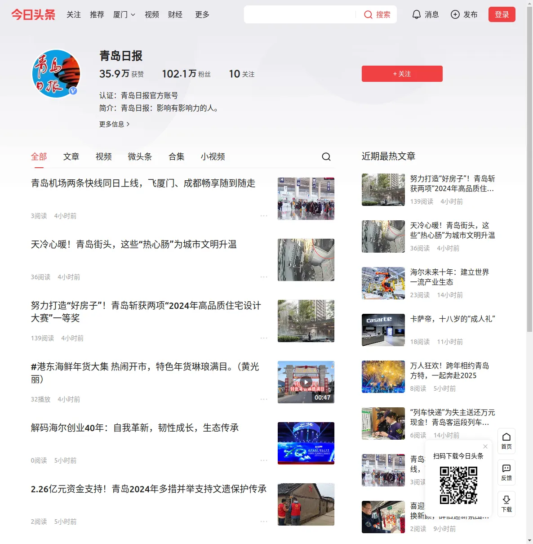Open robot factory thumbnail in hot articles

click(x=383, y=283)
